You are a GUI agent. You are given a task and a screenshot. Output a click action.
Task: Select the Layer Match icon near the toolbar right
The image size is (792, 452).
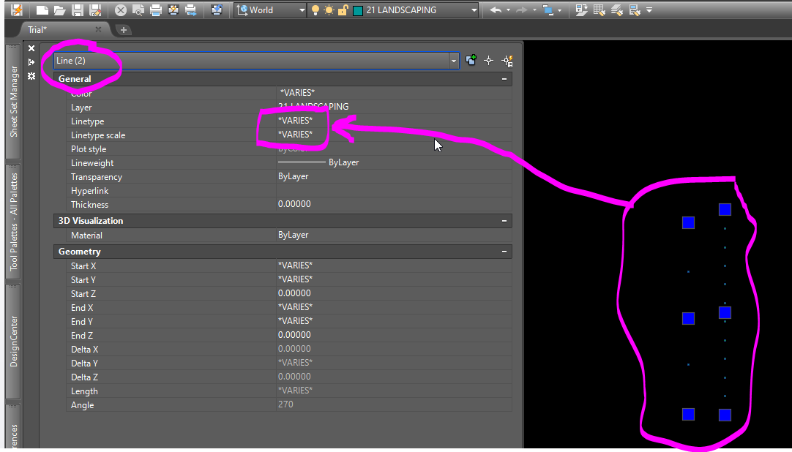click(616, 10)
